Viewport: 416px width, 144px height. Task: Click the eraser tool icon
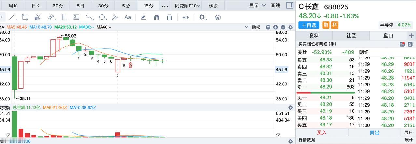(144, 17)
